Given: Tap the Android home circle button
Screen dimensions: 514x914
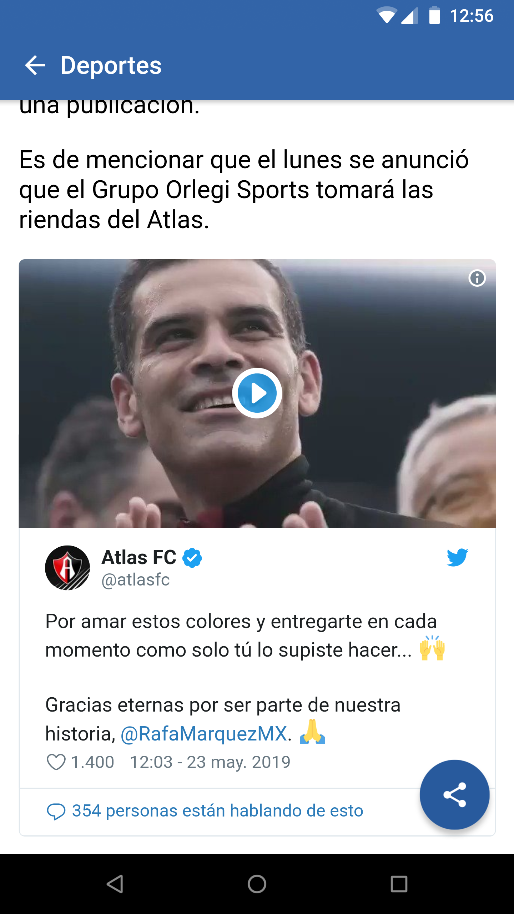Looking at the screenshot, I should 257,884.
